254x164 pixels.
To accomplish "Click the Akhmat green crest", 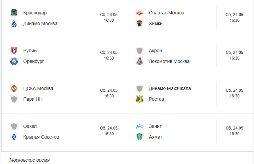I will [x=140, y=137].
